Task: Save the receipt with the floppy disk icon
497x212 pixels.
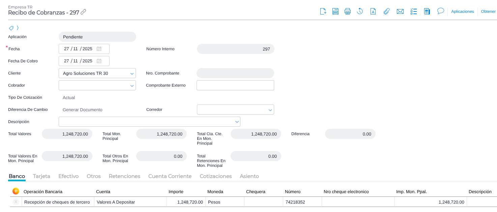Action: tap(335, 11)
